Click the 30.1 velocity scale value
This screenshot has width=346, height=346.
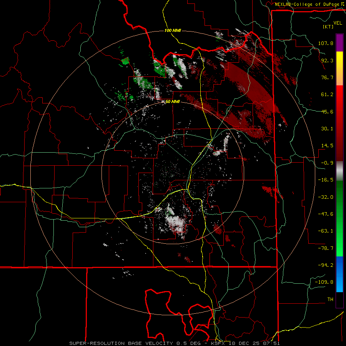[x=327, y=129]
